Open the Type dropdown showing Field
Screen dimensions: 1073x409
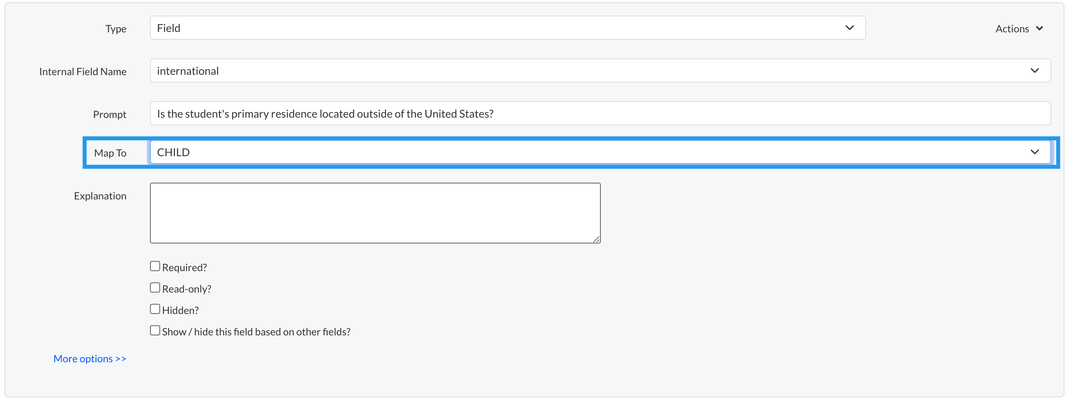coord(500,28)
